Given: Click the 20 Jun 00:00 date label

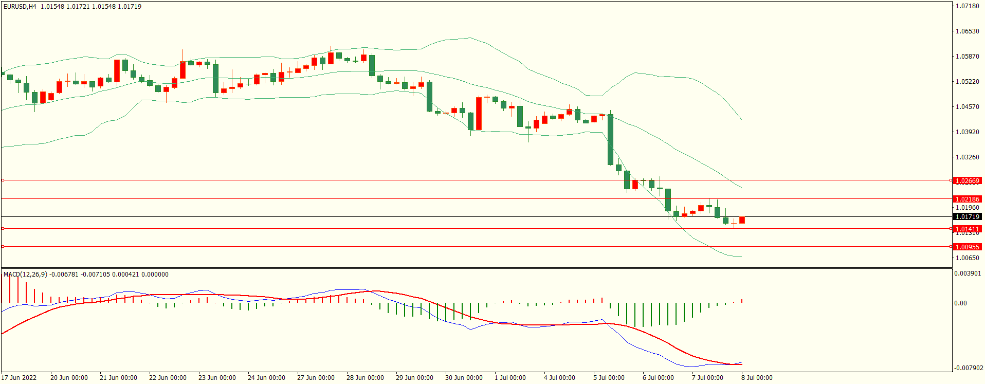Looking at the screenshot, I should click(x=69, y=378).
